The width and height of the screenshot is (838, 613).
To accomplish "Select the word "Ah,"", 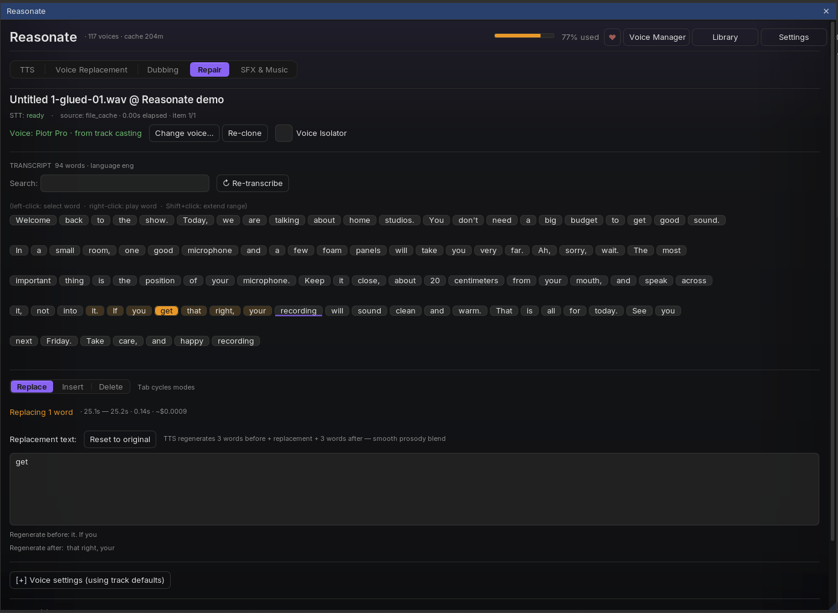I will point(544,251).
